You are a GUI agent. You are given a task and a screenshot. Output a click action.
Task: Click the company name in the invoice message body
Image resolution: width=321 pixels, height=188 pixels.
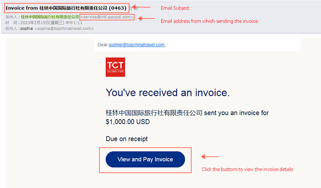point(154,113)
